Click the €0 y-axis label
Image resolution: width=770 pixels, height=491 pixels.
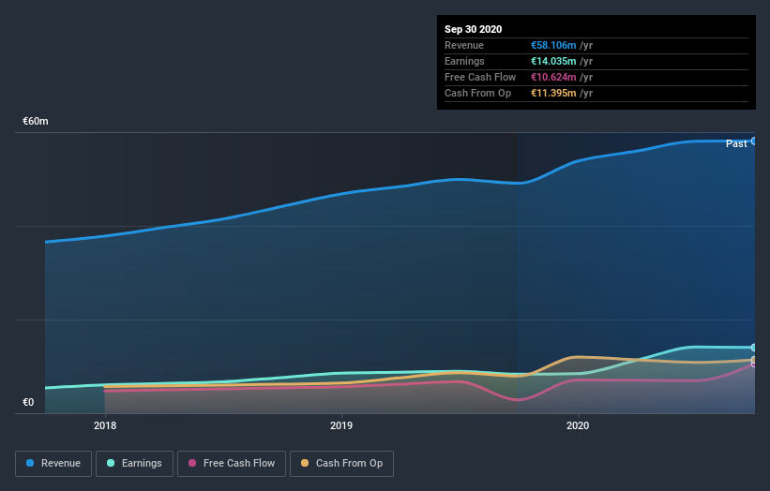(x=28, y=402)
